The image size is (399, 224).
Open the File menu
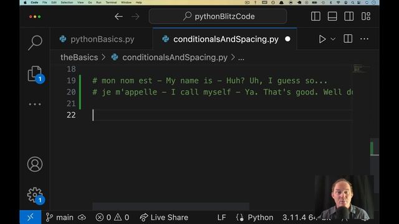(x=45, y=2)
